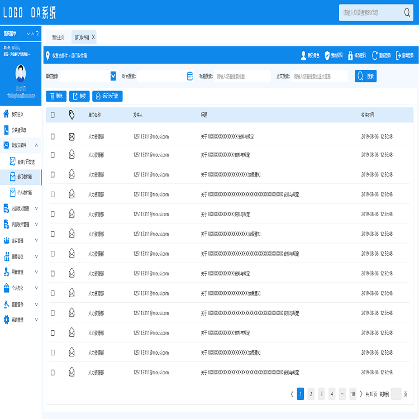
Task: Click the tag icon in table header
Action: [72, 115]
